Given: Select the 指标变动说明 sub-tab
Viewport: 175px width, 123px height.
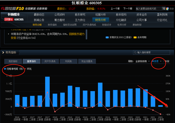Looking at the screenshot, I should tap(70, 25).
